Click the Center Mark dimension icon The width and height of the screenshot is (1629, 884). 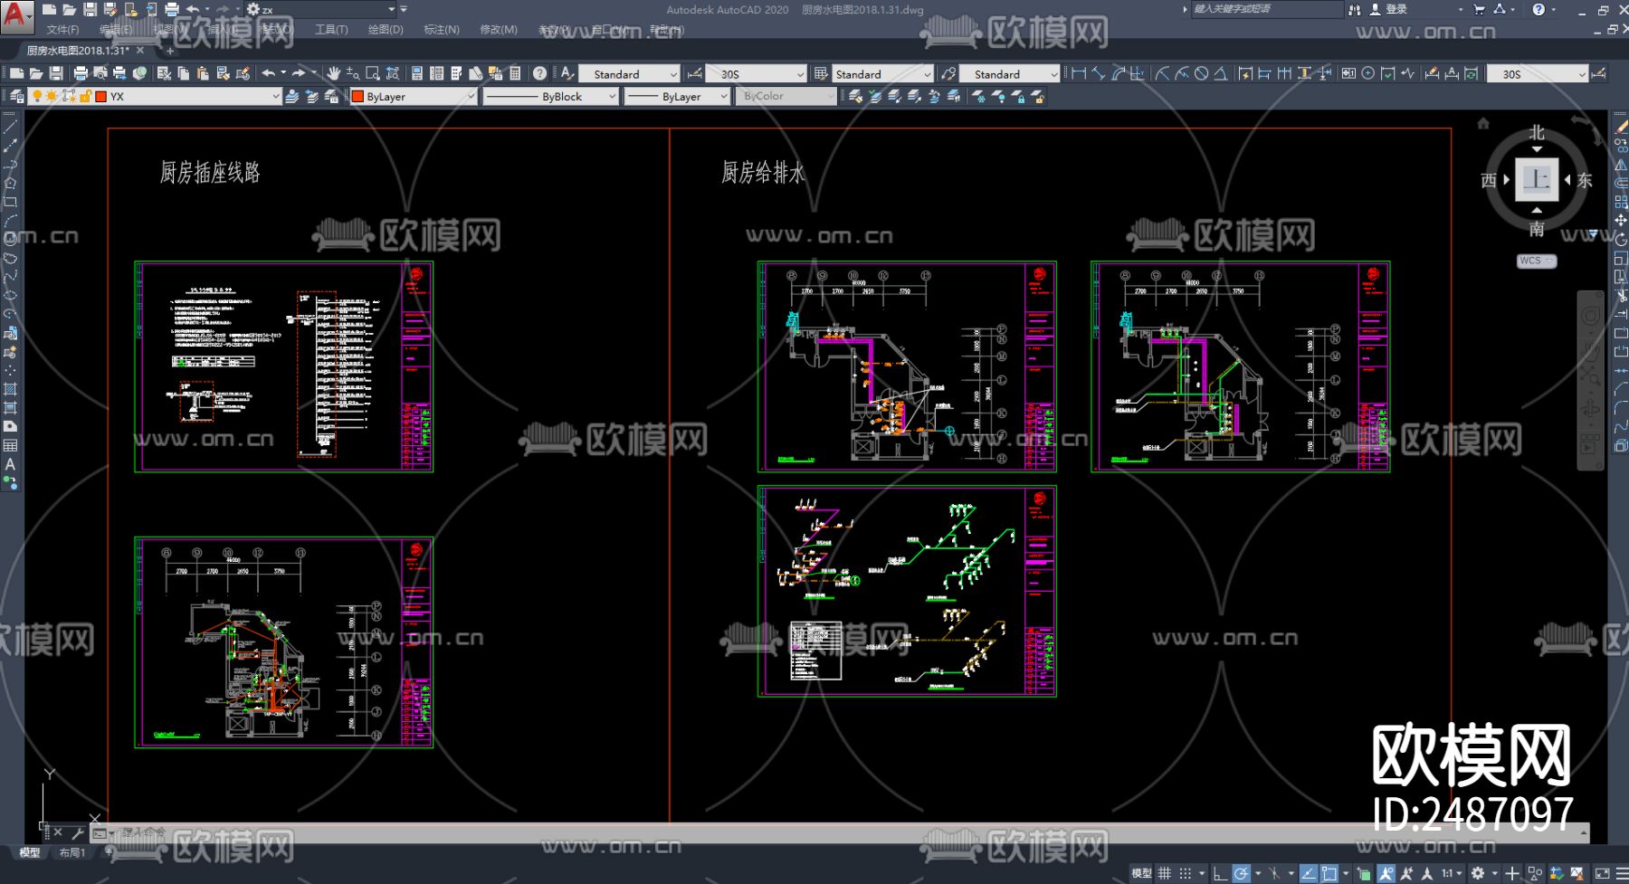pos(1368,73)
